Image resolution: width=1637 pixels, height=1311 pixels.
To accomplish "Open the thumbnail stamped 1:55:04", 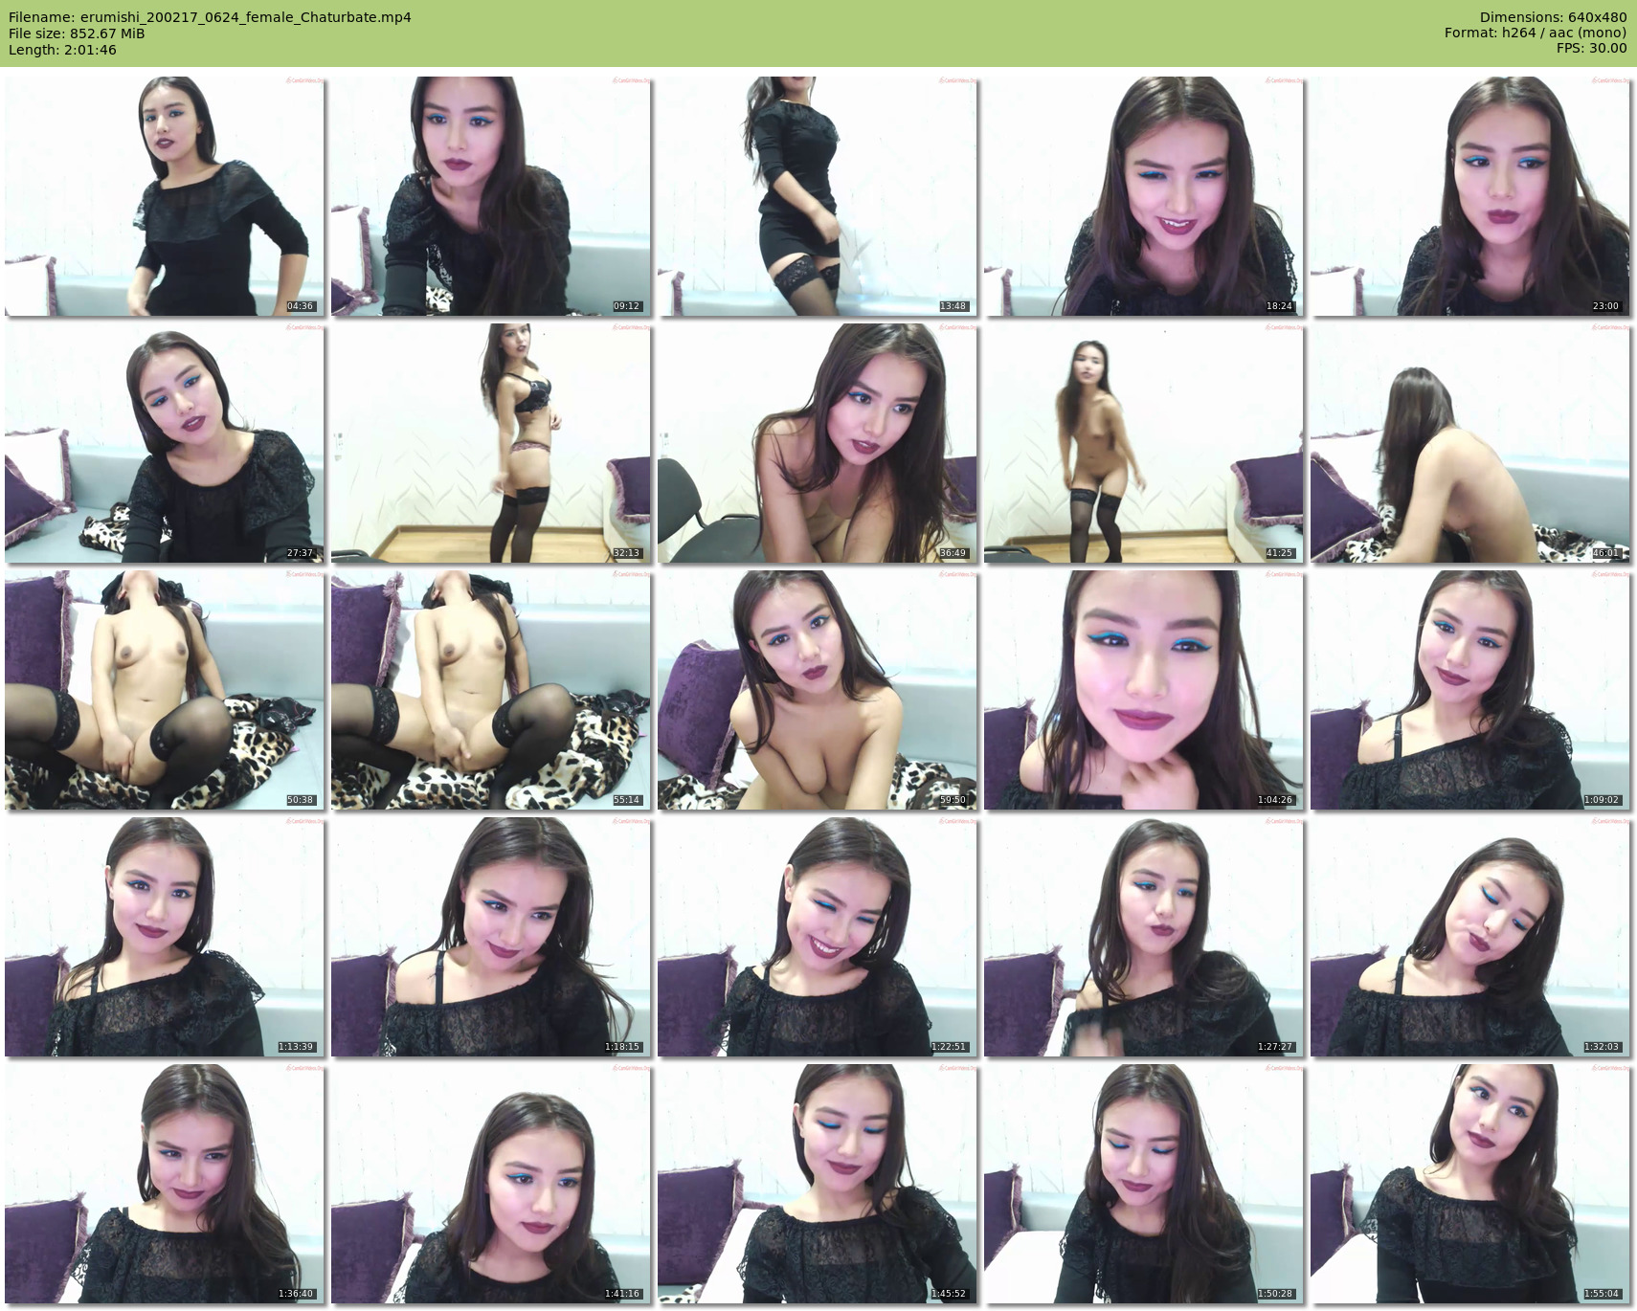I will [x=1470, y=1184].
